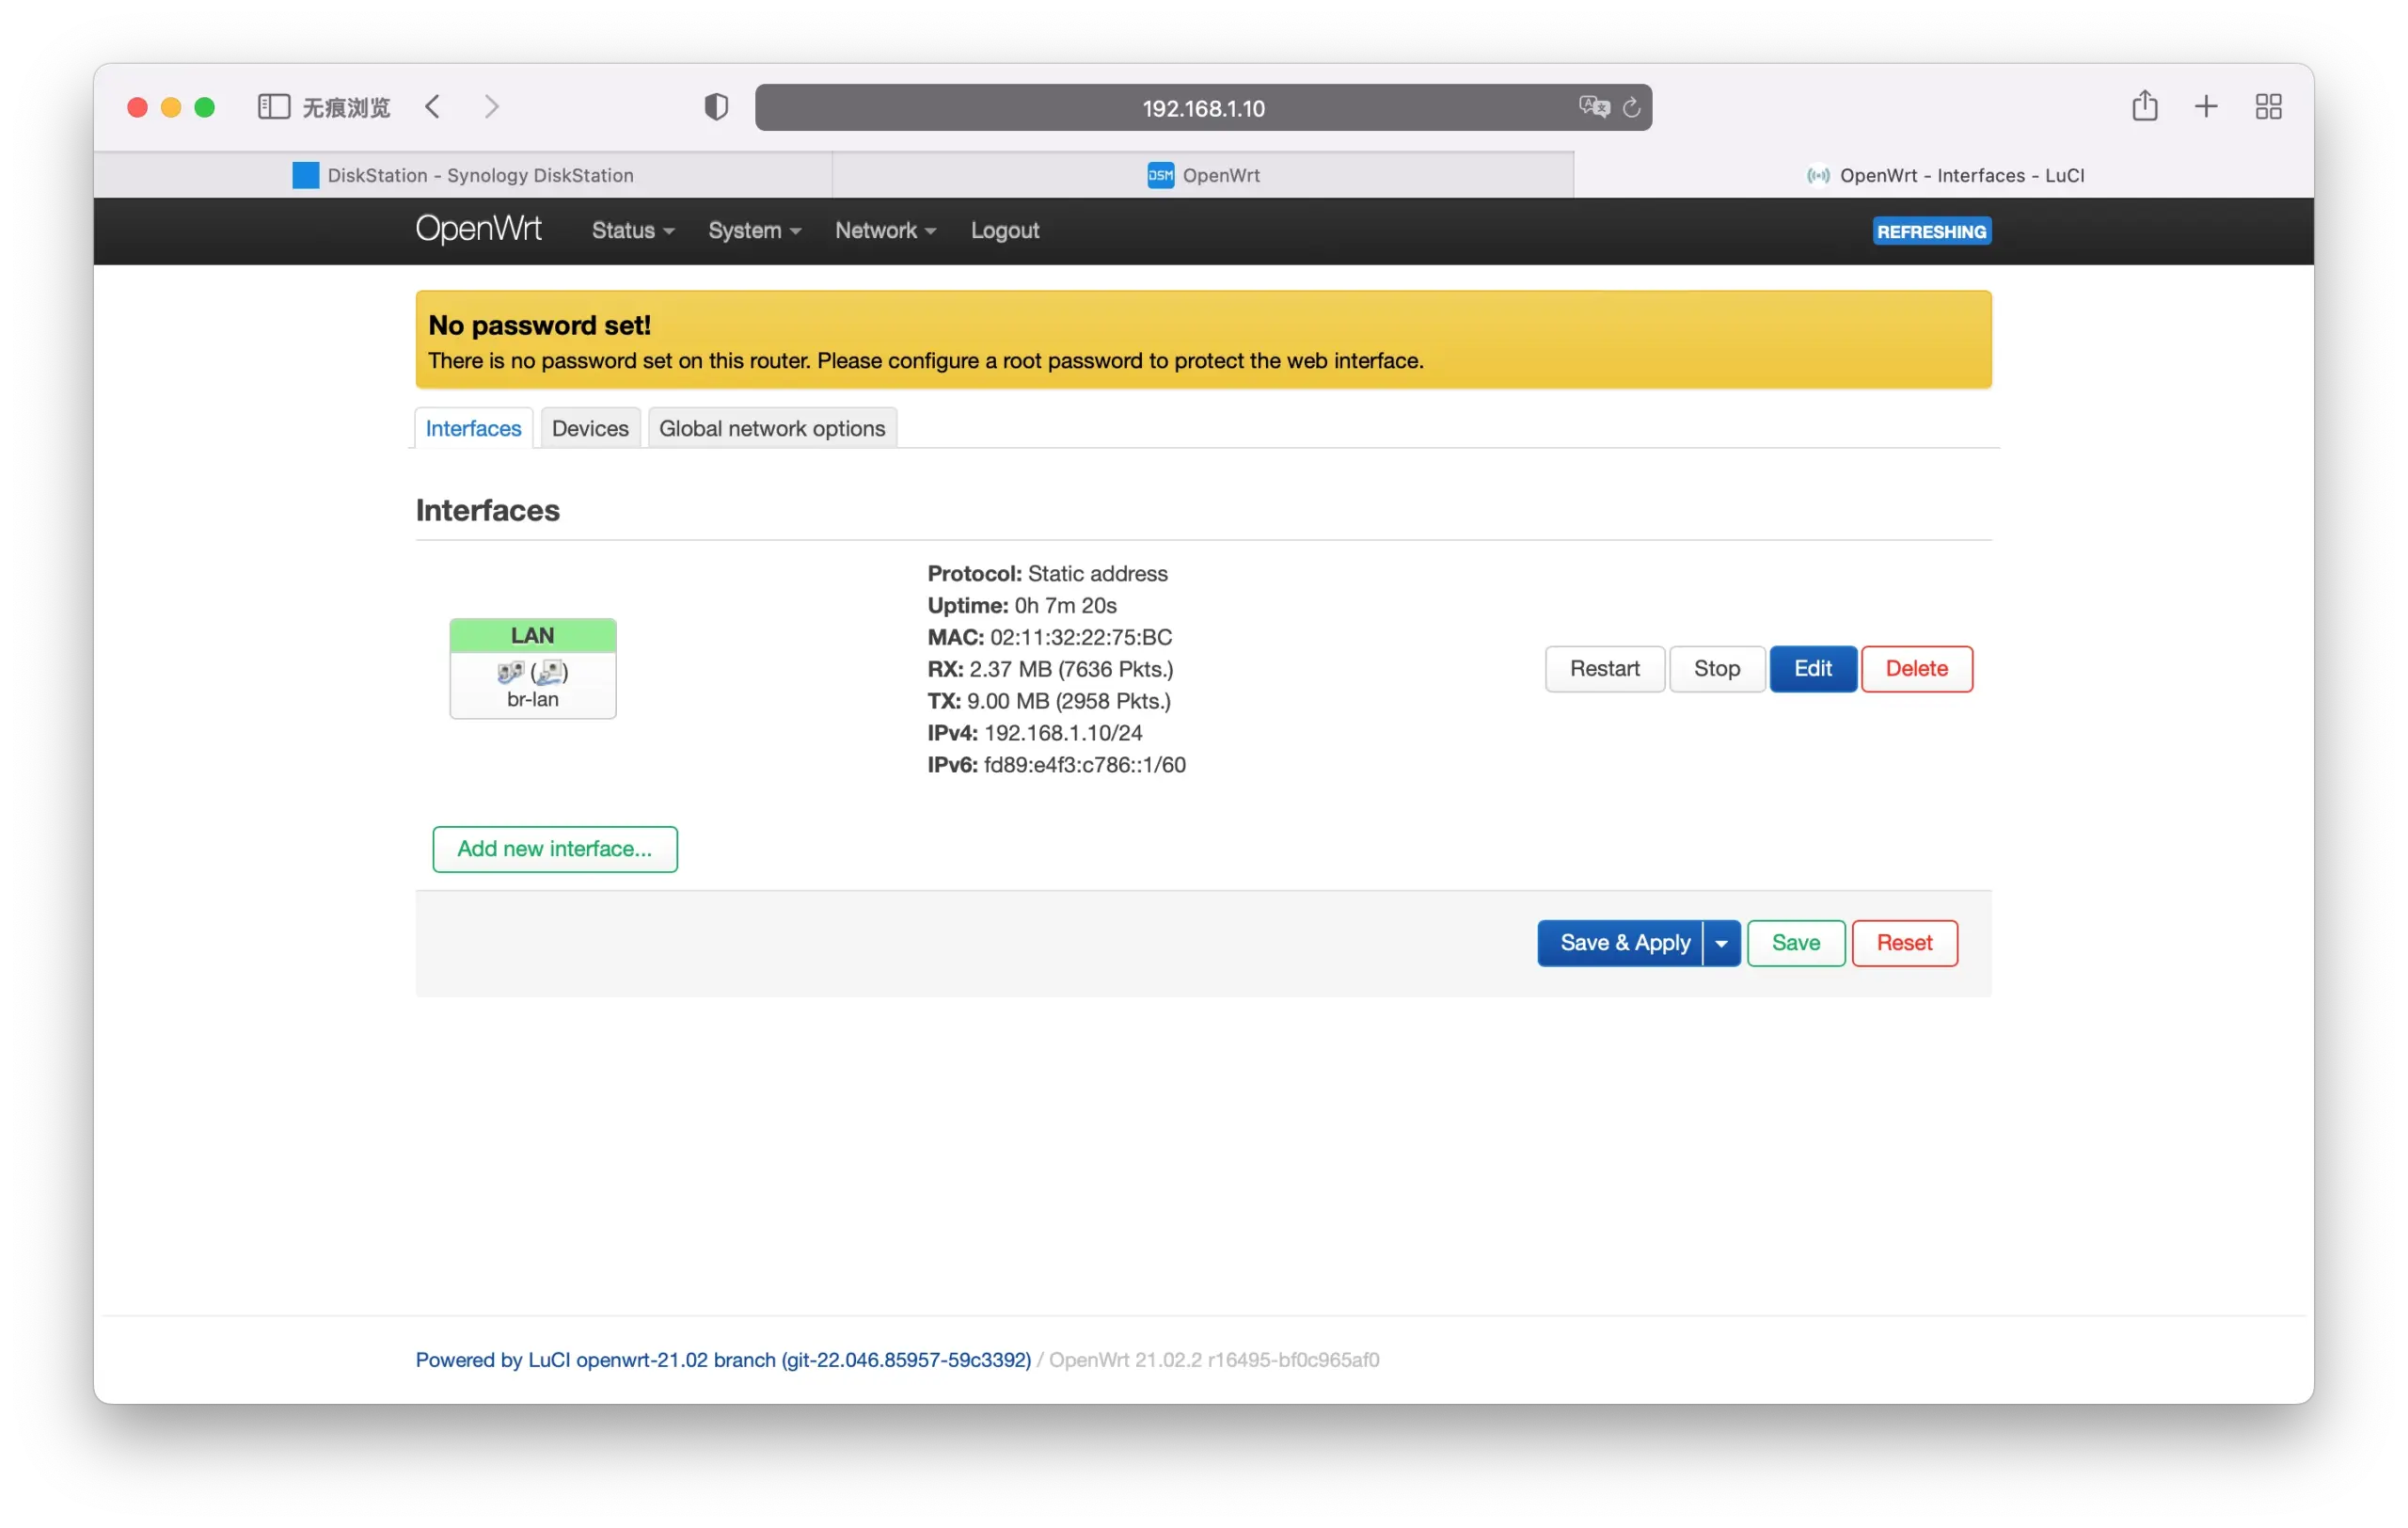Open the Save & Apply dropdown arrow
Screen dimensions: 2408x1528
[1721, 944]
